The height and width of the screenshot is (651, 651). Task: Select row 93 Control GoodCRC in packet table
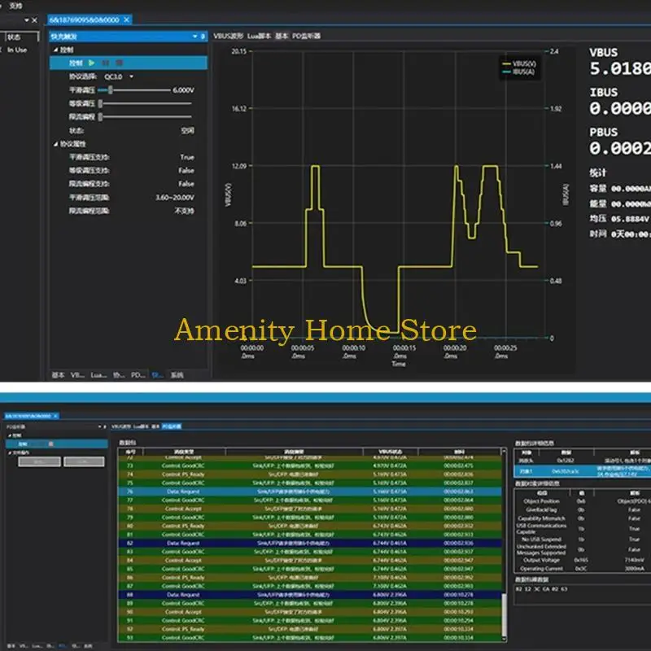point(310,638)
